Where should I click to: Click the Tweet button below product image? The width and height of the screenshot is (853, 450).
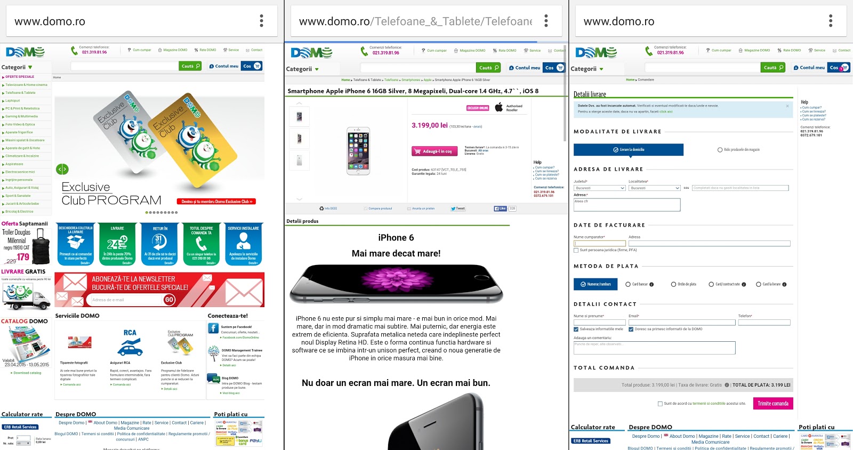(458, 208)
